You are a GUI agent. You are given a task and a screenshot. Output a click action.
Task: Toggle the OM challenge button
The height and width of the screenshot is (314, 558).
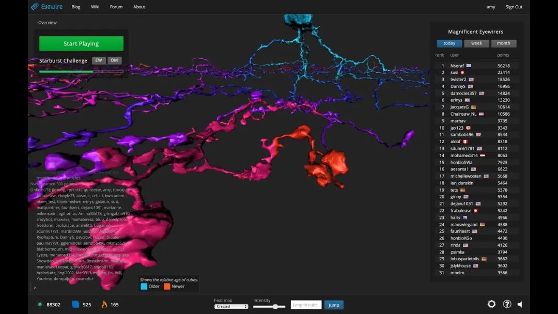tap(114, 60)
